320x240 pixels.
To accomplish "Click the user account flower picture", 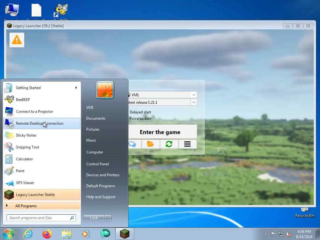I will 105,90.
